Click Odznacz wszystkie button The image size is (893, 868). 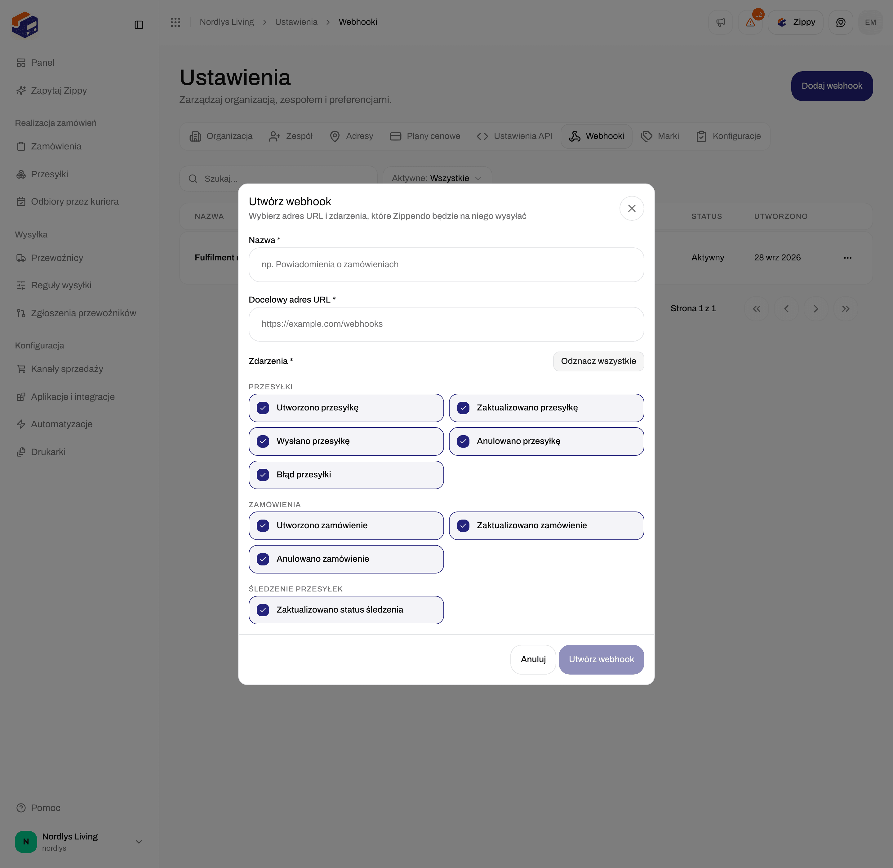coord(598,361)
